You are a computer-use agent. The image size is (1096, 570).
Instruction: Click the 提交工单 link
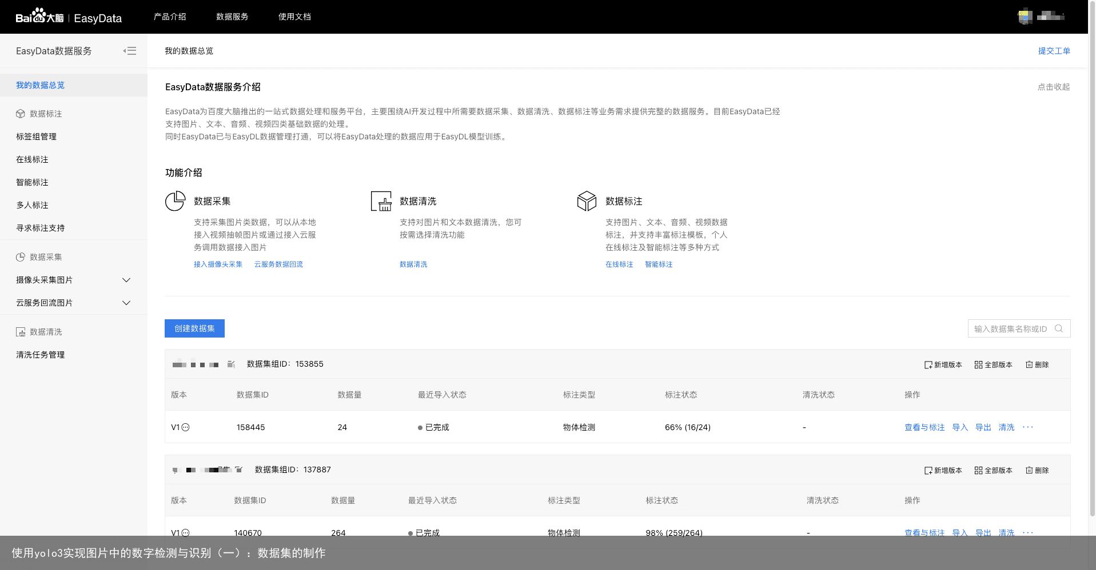(1054, 51)
